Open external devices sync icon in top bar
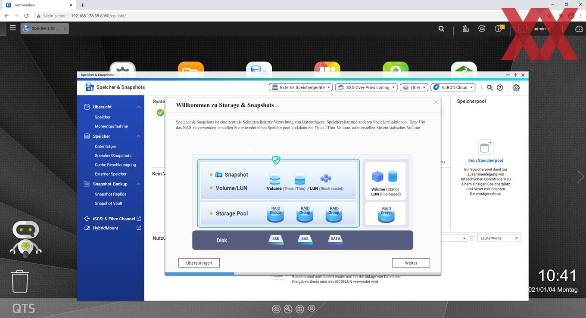Viewport: 586px width, 318px height. pyautogui.click(x=482, y=29)
